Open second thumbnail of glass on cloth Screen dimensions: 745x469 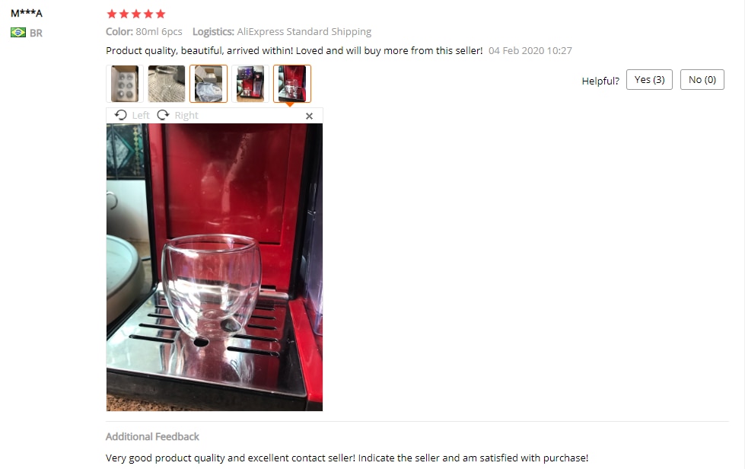(167, 84)
